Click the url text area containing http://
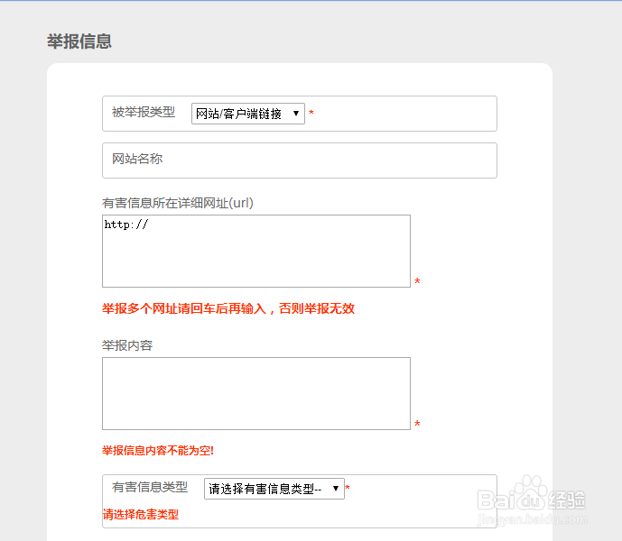Viewport: 622px width, 541px height. [256, 252]
